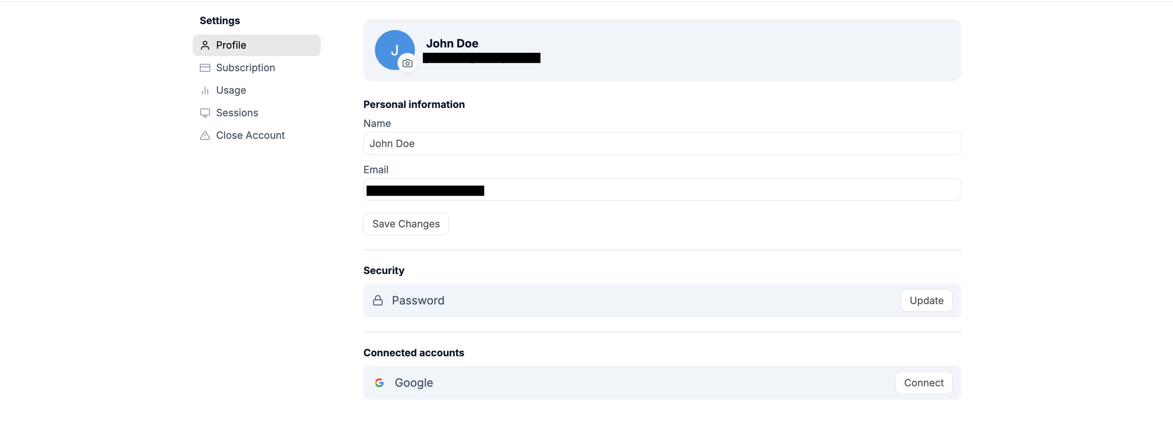1173x431 pixels.
Task: Click the Subscription credit card icon
Action: click(x=205, y=67)
